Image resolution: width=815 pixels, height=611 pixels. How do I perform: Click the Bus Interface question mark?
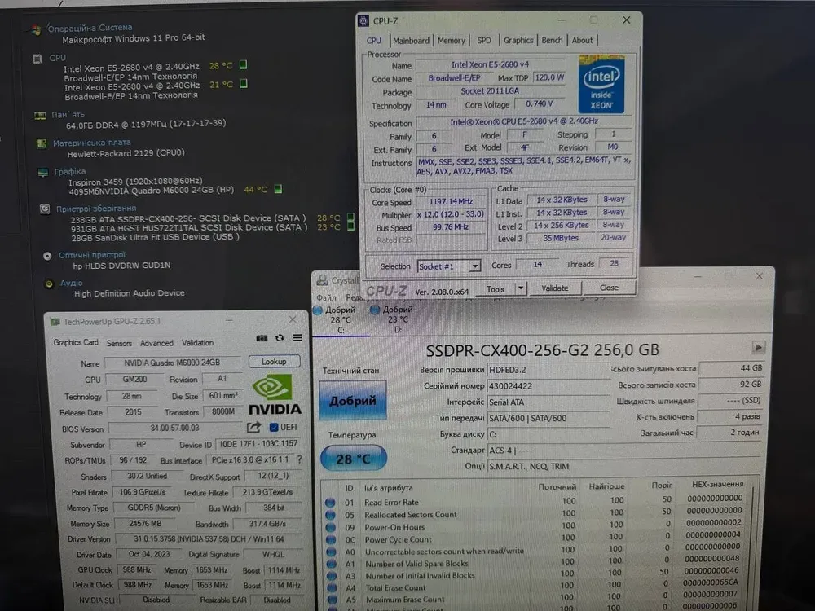[300, 460]
